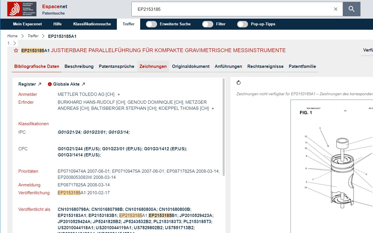This screenshot has width=373, height=233.
Task: Open IPC classification G01G3/14
Action: click(x=119, y=132)
